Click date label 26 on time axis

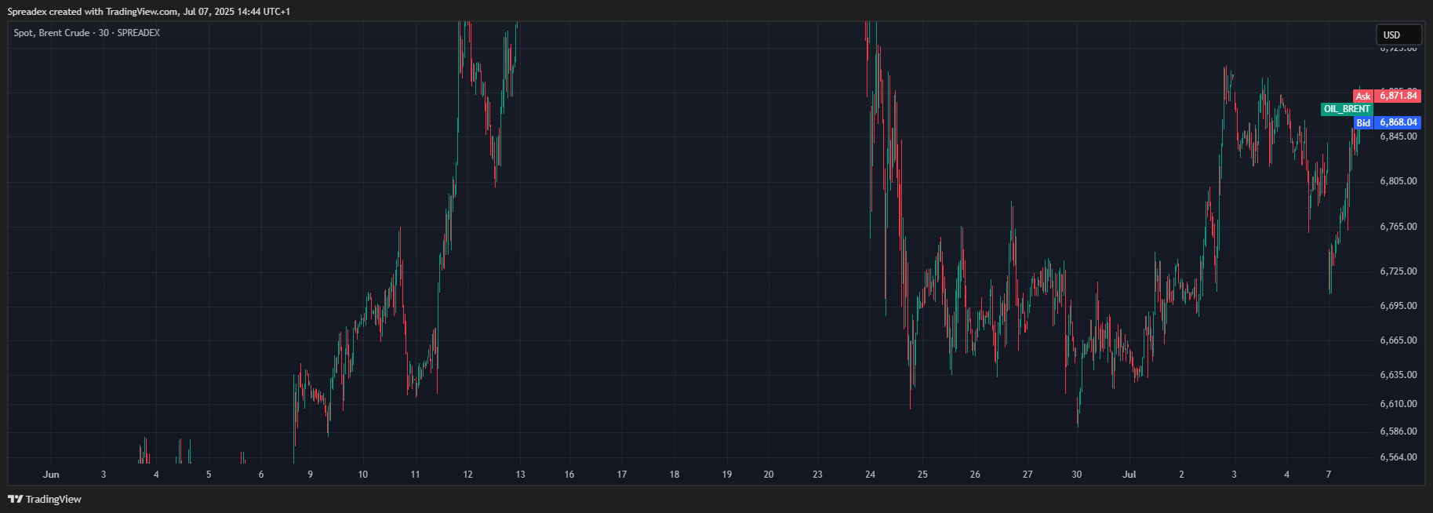pos(975,475)
